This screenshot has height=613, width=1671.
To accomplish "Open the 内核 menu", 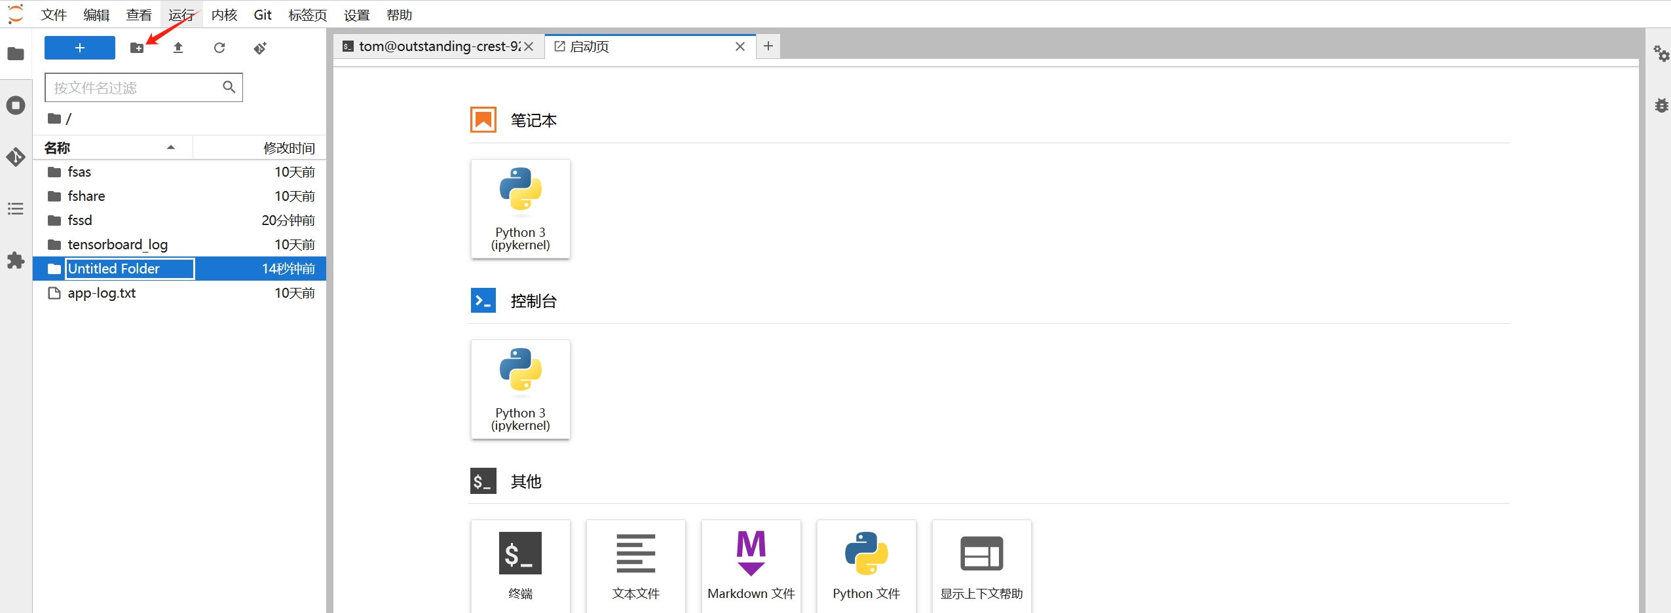I will coord(224,14).
